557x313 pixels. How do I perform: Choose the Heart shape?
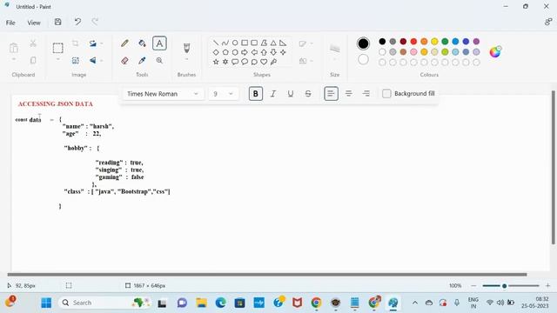264,62
